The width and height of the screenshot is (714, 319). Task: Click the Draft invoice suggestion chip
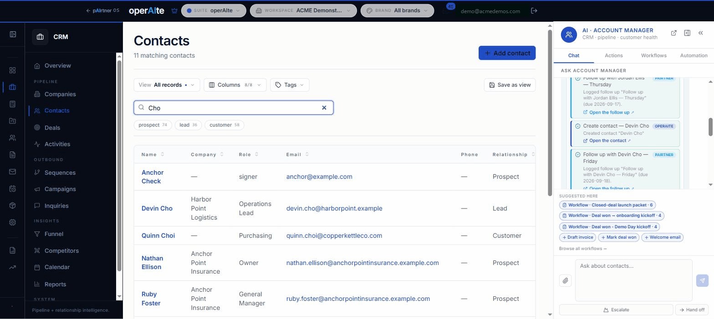[577, 237]
